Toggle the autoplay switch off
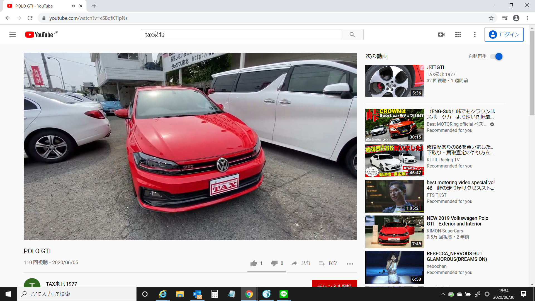This screenshot has height=301, width=535. tap(497, 57)
